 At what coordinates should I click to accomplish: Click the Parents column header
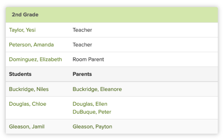point(82,74)
